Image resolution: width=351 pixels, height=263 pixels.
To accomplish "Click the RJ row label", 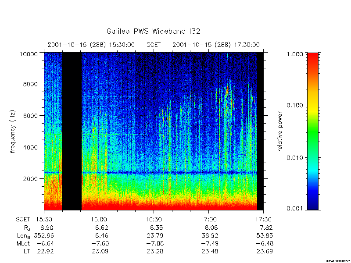I will pos(27,228).
